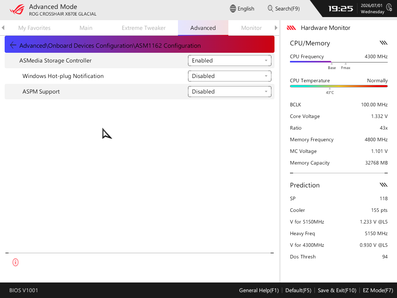Viewport: 397px width, 298px height.
Task: Click the red info icon
Action: (x=16, y=262)
